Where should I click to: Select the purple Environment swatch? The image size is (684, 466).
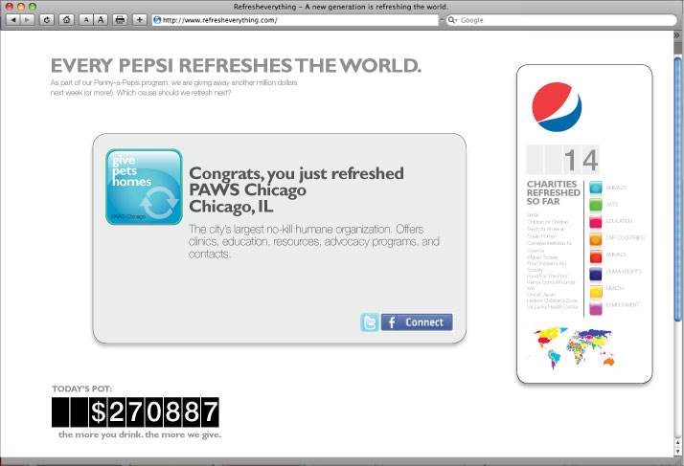pos(596,308)
